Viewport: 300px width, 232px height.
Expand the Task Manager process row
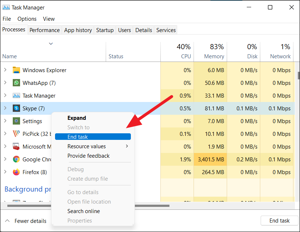coord(5,95)
